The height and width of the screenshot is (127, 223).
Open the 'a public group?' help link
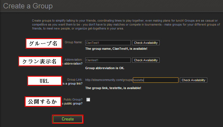tap(72, 103)
